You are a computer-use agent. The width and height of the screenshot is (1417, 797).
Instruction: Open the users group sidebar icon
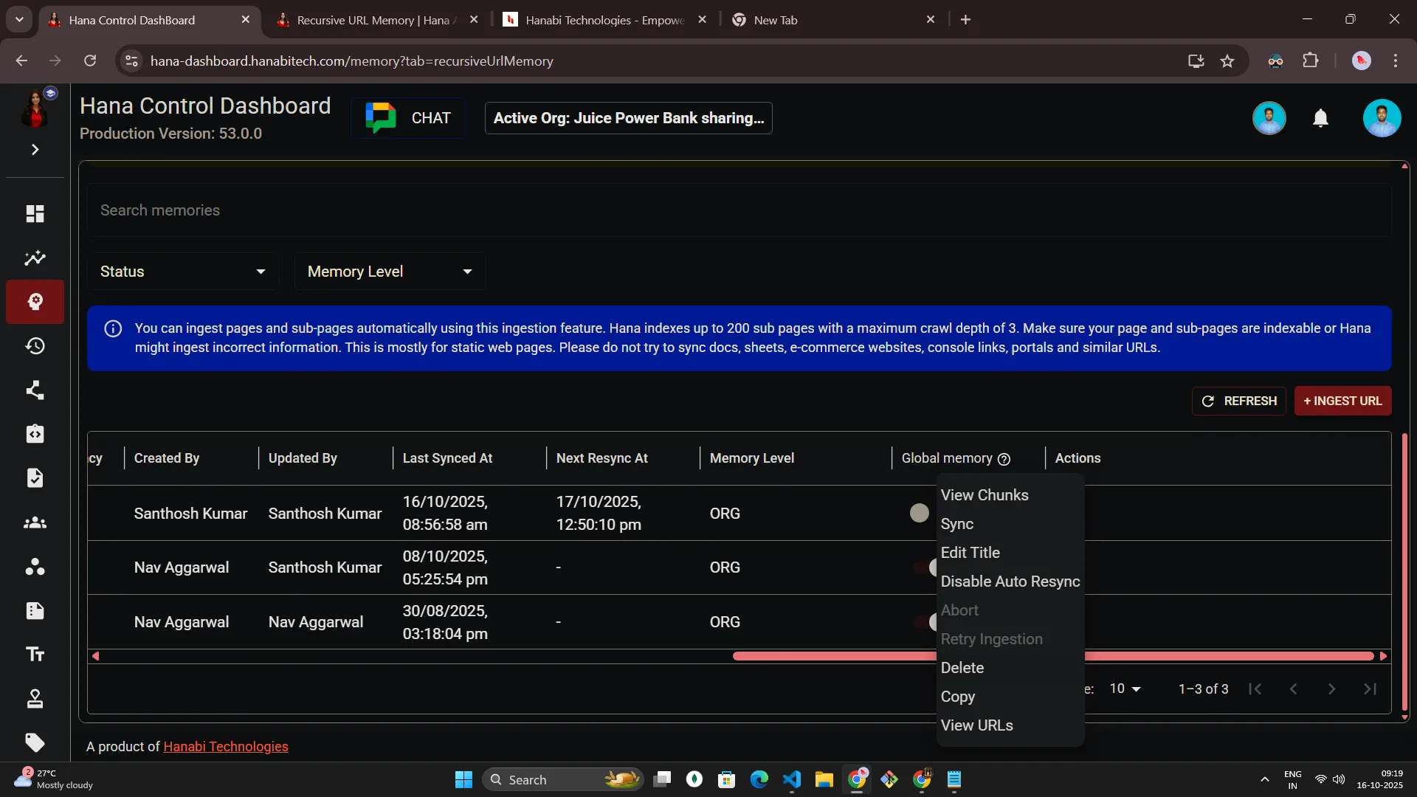pos(35,522)
